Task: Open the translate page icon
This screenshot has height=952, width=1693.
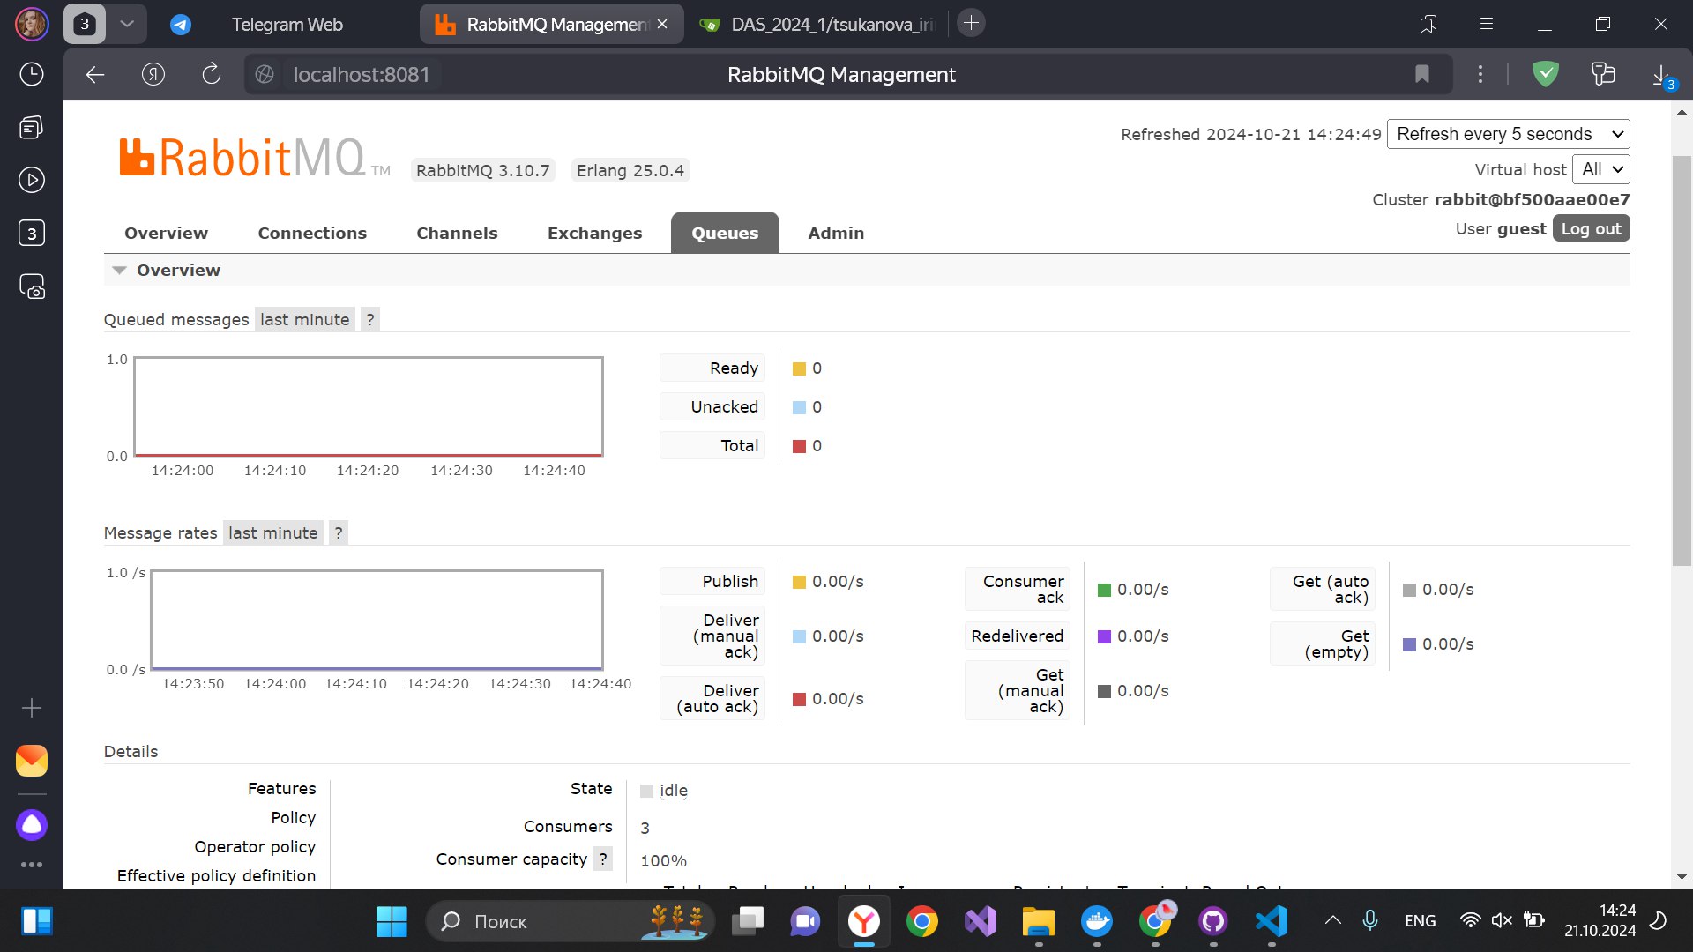Action: pyautogui.click(x=1604, y=75)
